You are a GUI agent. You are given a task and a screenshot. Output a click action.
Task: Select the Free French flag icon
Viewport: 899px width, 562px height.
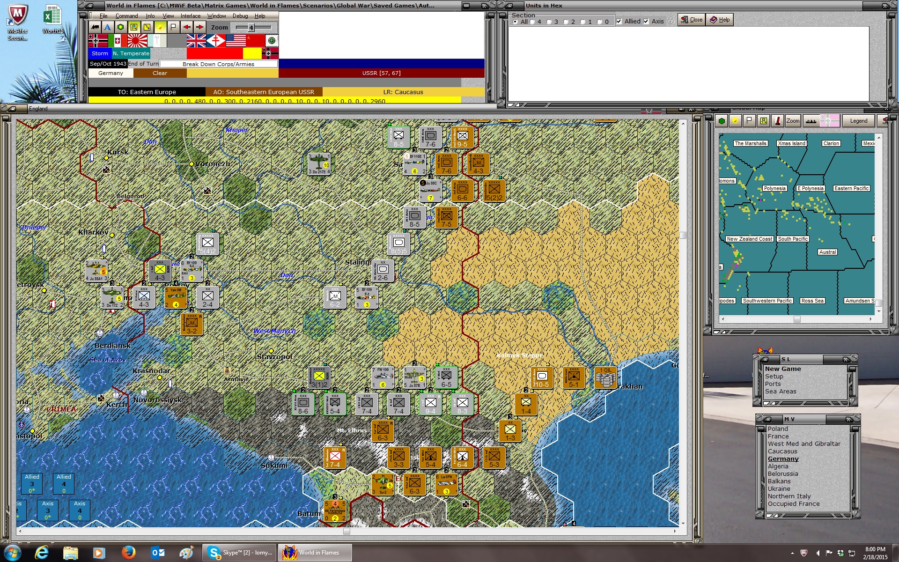(x=216, y=41)
